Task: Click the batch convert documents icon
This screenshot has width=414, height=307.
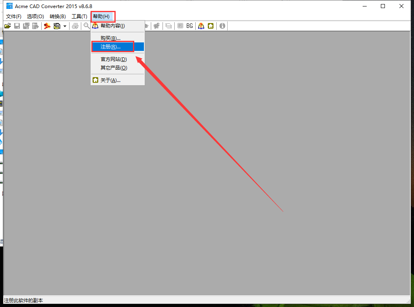Action: coord(57,26)
